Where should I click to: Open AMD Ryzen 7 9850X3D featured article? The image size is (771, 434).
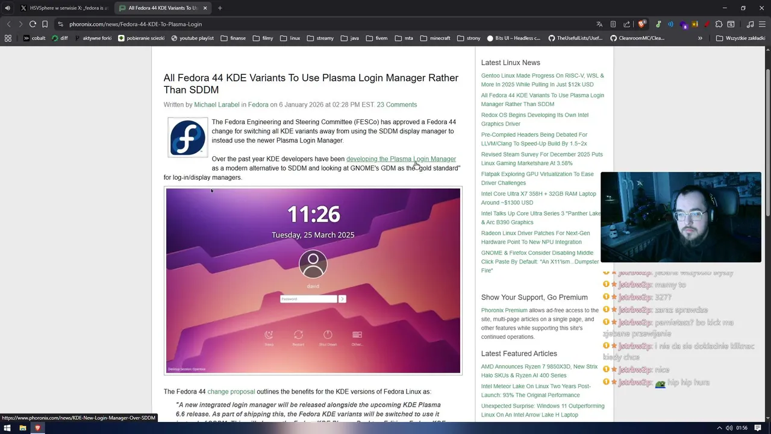pos(540,371)
